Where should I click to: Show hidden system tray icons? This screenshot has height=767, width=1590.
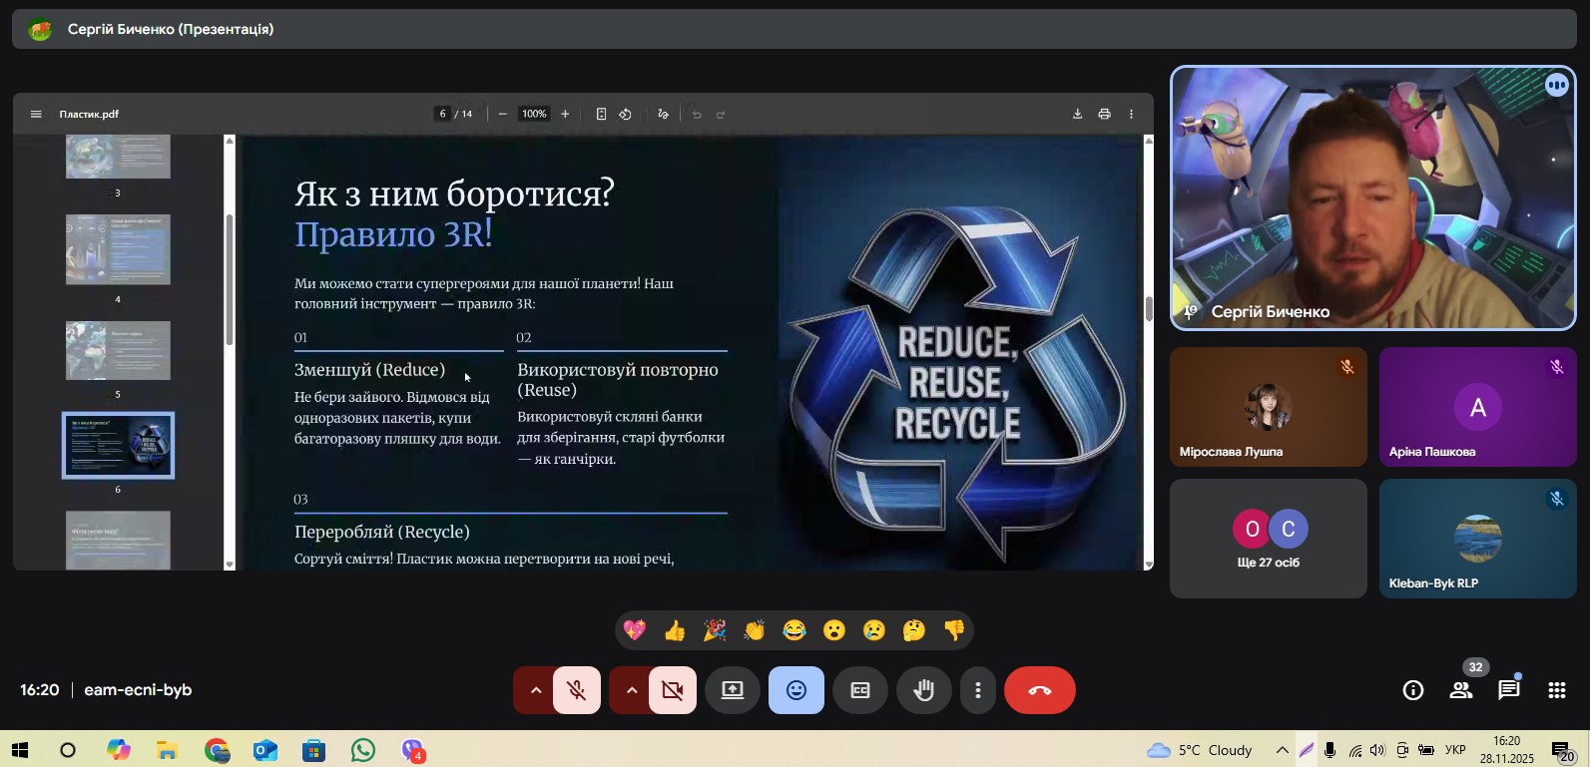pyautogui.click(x=1282, y=750)
